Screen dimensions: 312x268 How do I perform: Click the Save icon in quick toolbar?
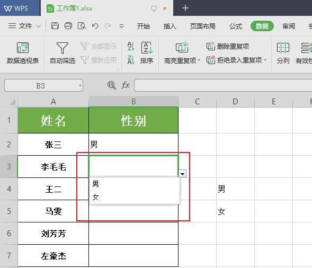tap(55, 26)
